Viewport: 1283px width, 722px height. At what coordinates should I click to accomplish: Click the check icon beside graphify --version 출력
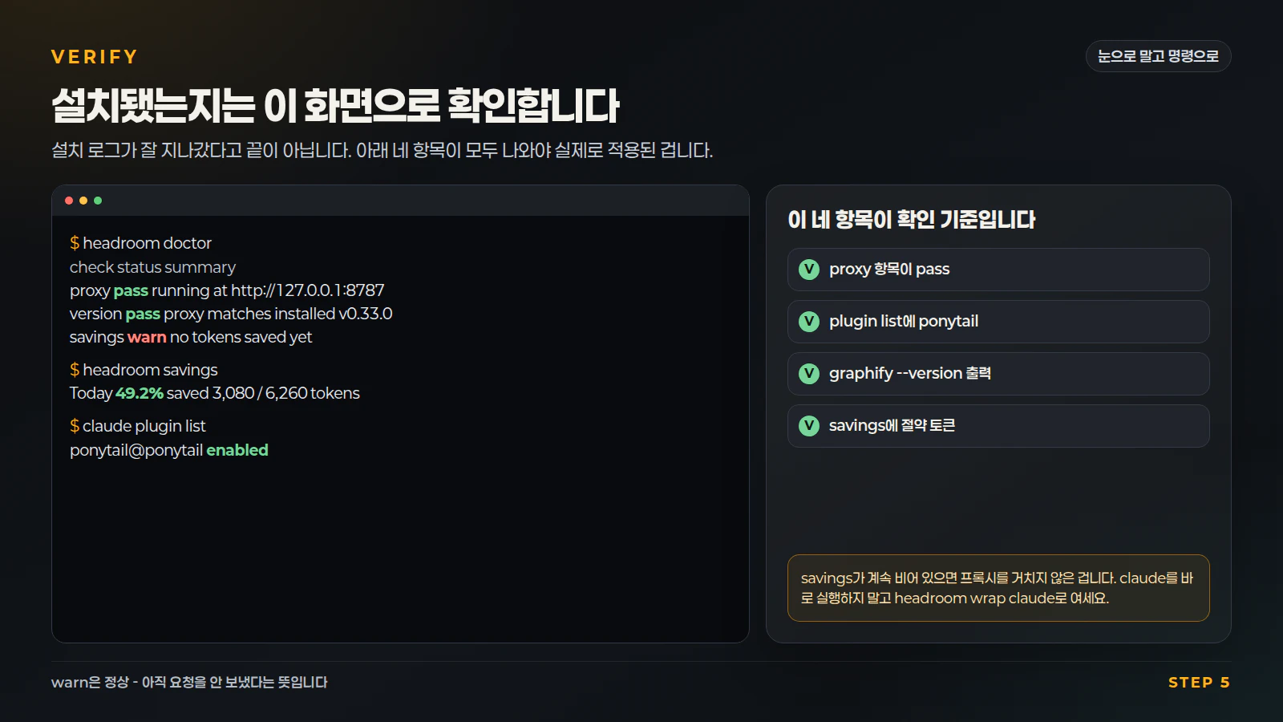pyautogui.click(x=809, y=374)
